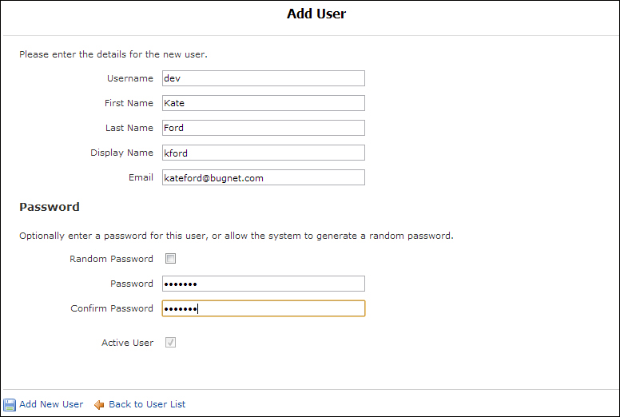Click the Active User text label
620x417 pixels.
pyautogui.click(x=127, y=343)
